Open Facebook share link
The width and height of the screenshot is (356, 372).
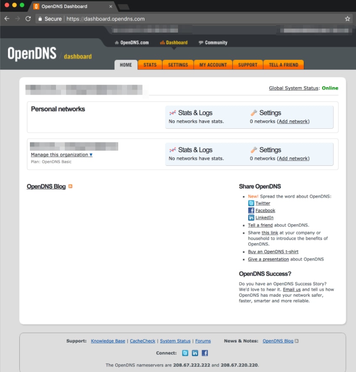point(265,210)
